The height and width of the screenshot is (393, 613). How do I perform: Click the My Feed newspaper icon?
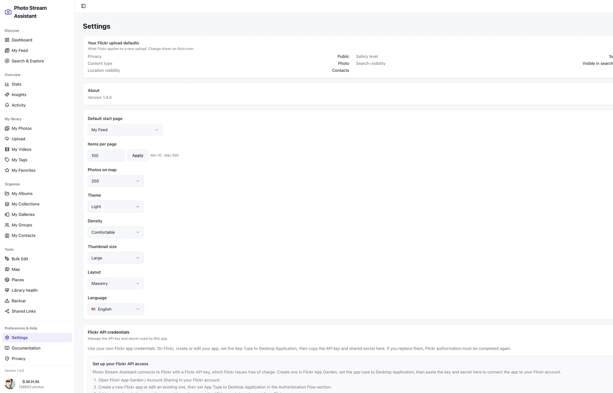click(7, 50)
